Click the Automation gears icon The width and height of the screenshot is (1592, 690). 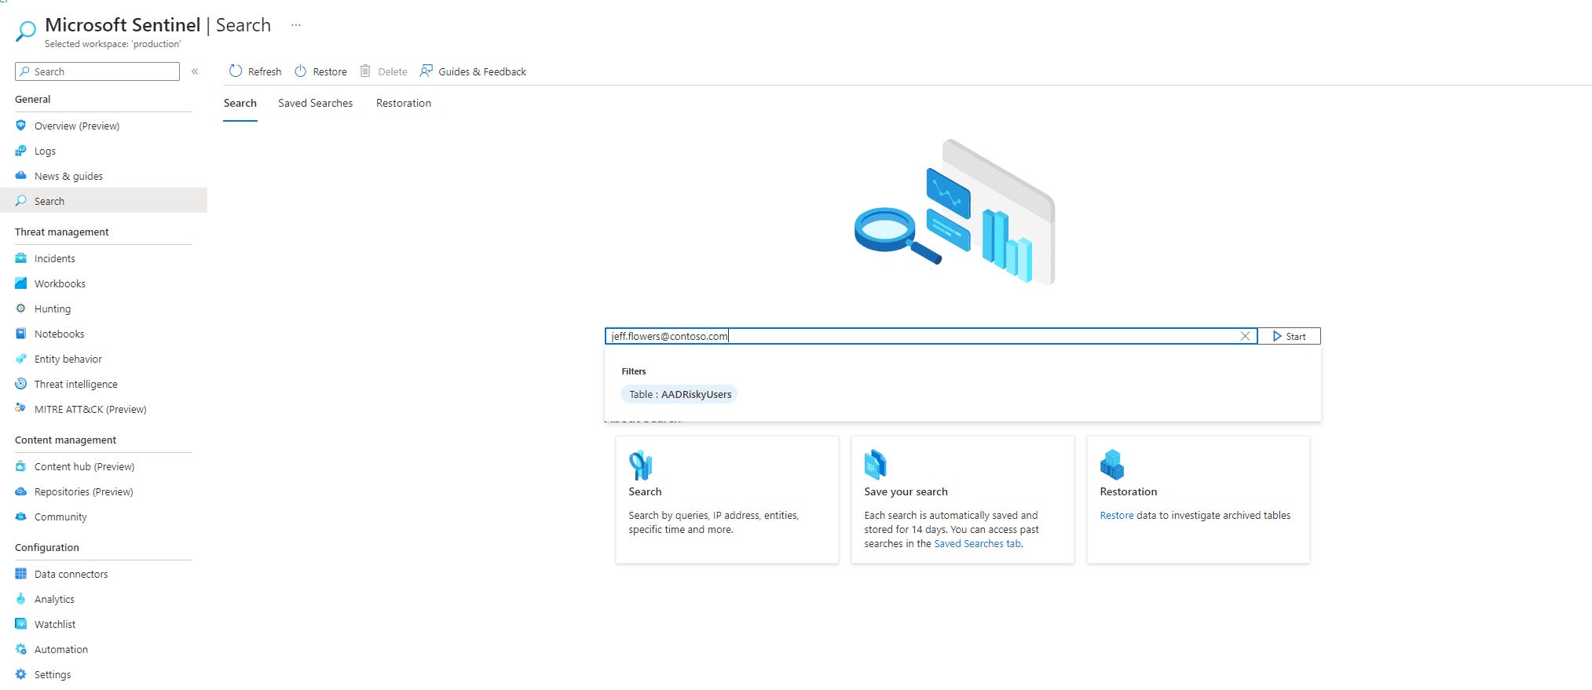click(x=21, y=649)
